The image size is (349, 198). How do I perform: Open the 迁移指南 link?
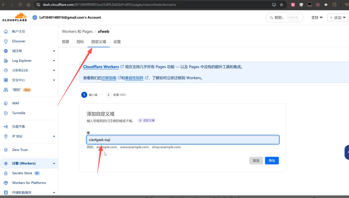(x=109, y=78)
